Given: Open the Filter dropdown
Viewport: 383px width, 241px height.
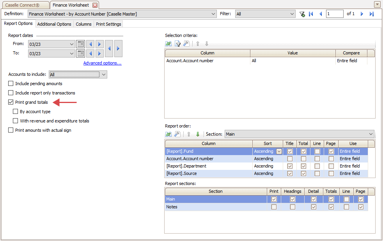Looking at the screenshot, I should pos(292,14).
